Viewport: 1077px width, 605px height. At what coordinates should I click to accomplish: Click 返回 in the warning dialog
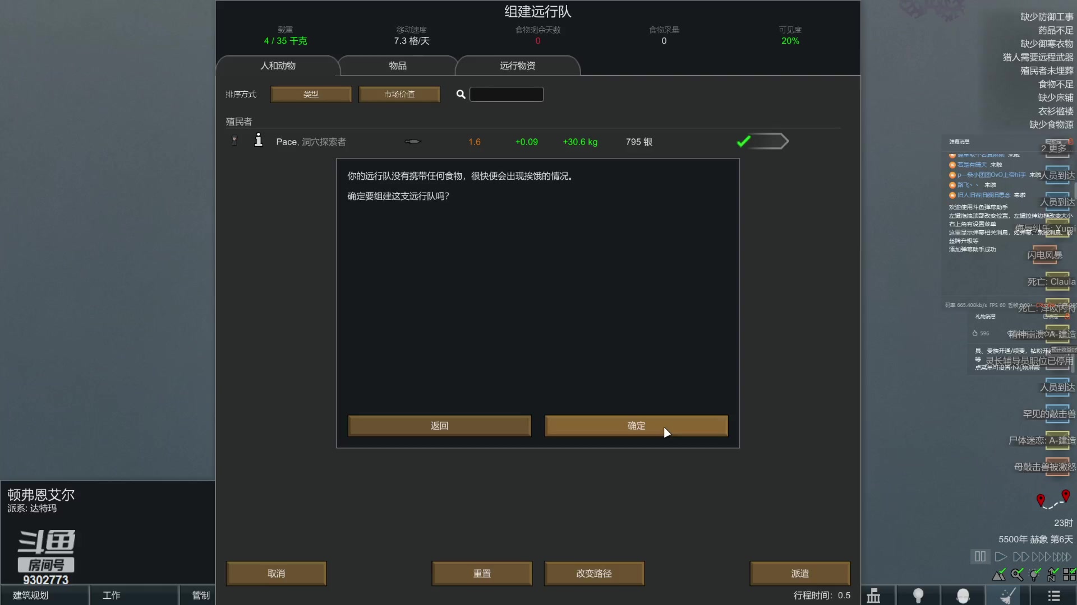[439, 426]
